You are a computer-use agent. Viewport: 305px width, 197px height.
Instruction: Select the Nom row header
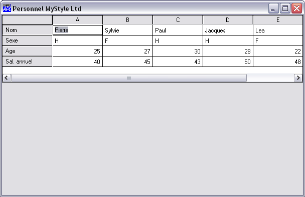click(x=27, y=30)
